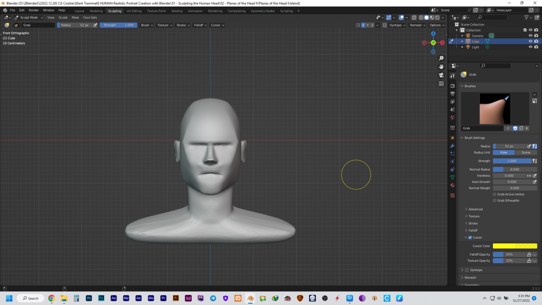Switch to the UV Editing workspace tab
This screenshot has height=305, width=542.
(134, 11)
